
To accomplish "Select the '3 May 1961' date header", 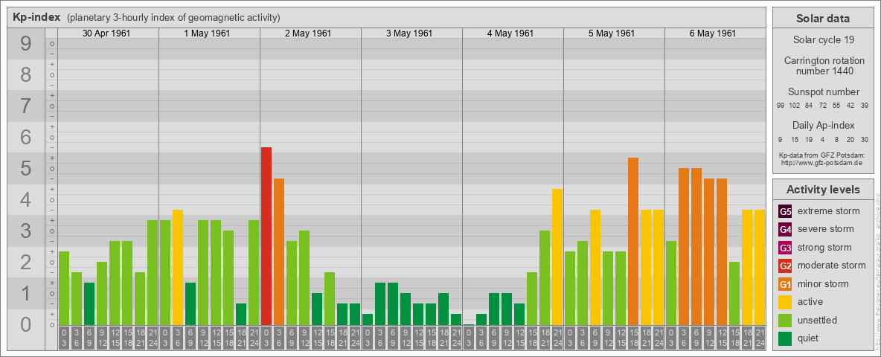I will click(x=409, y=33).
